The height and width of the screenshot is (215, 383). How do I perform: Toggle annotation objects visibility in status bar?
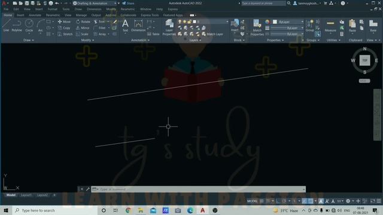pyautogui.click(x=321, y=201)
